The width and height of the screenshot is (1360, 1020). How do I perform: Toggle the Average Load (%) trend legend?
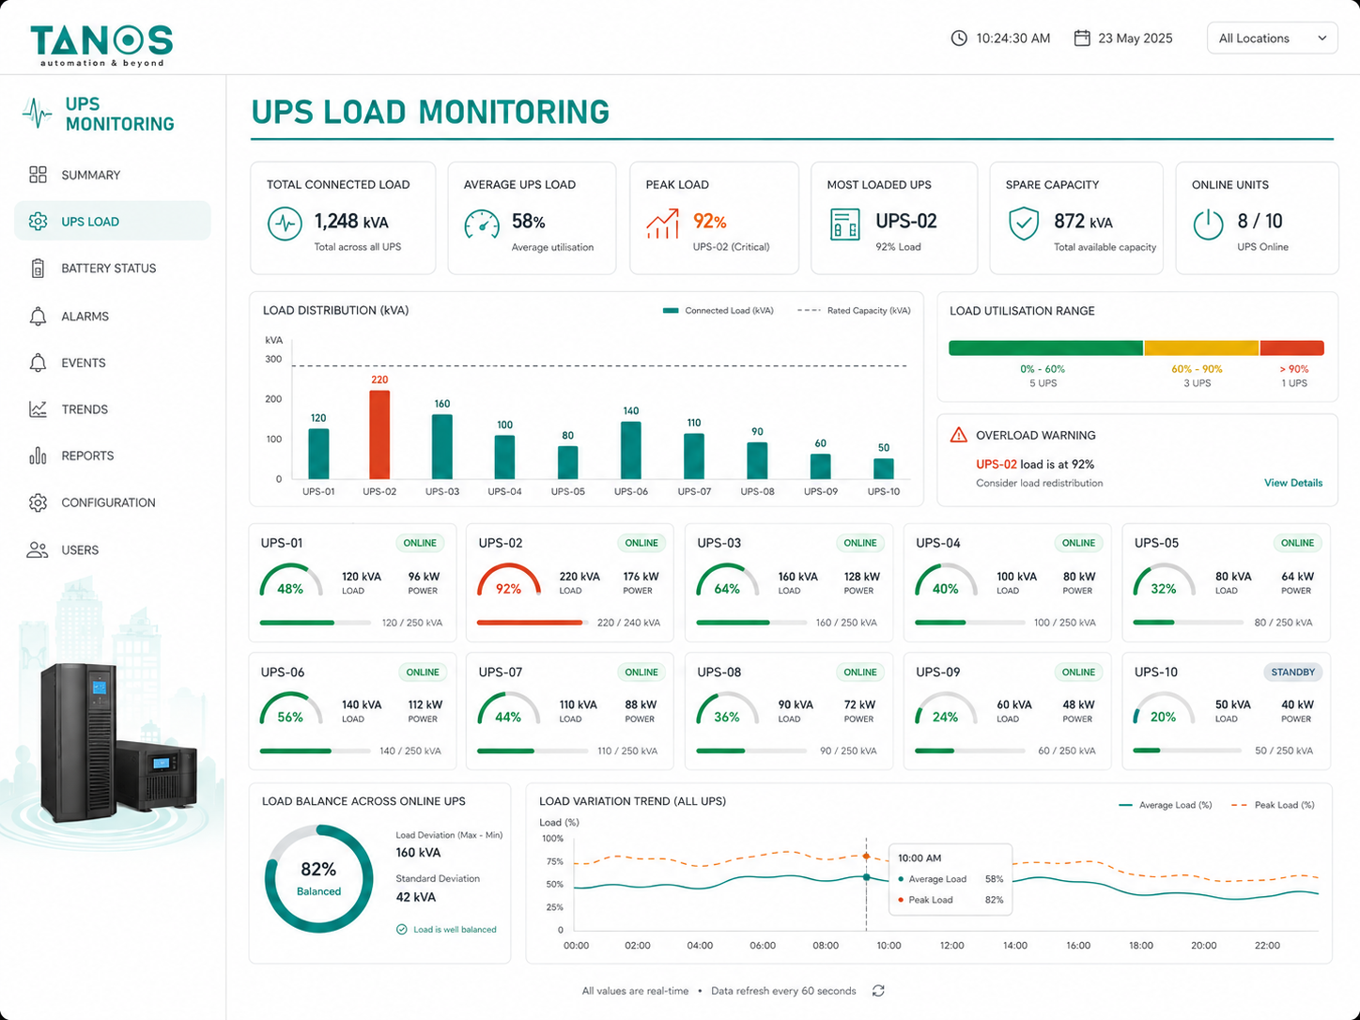click(x=1165, y=805)
